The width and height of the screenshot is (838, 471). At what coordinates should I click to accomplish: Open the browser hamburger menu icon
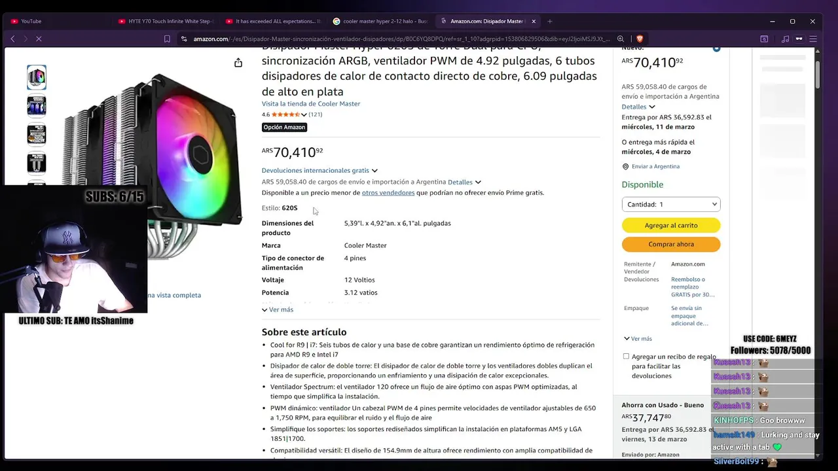pyautogui.click(x=813, y=39)
